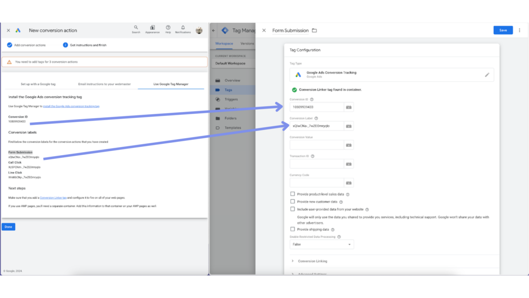Switch to Set up with a Google tag tab
Screen dimensions: 529x298
pos(38,84)
